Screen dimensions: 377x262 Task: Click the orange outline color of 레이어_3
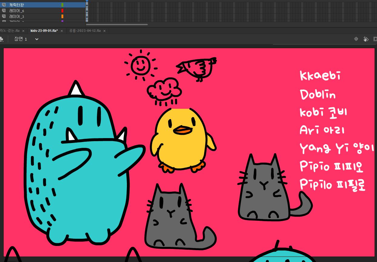[62, 16]
